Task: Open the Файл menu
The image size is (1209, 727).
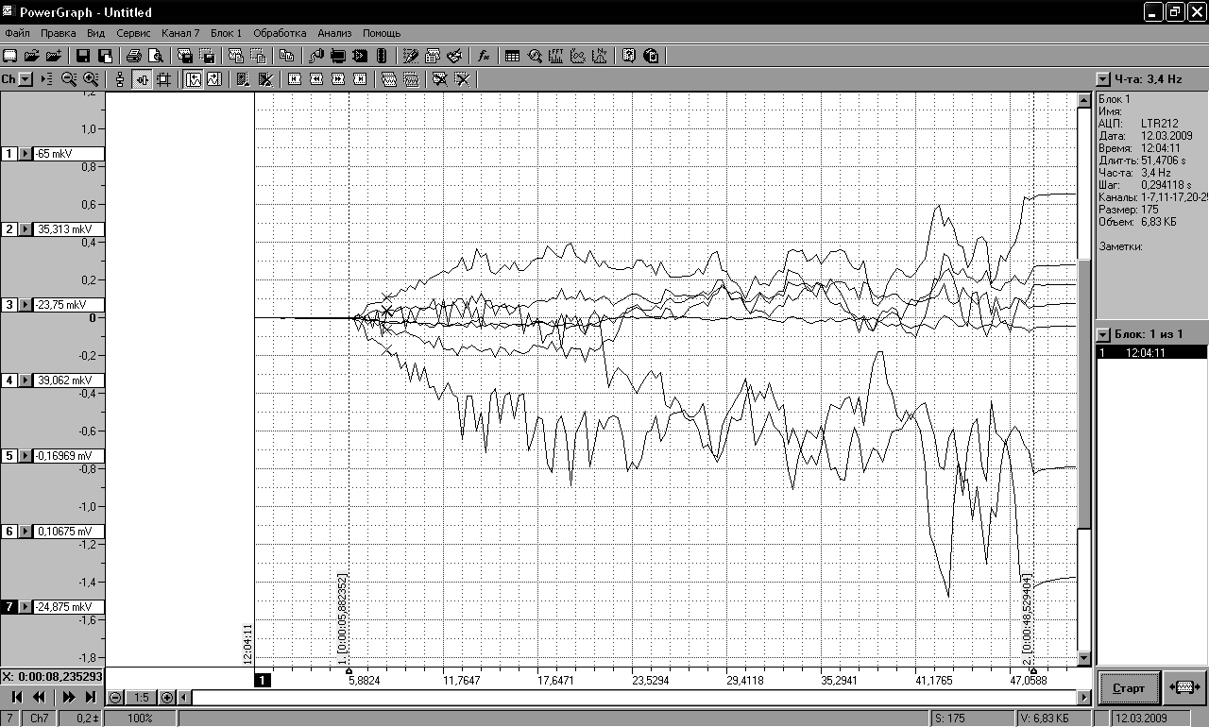Action: click(x=17, y=33)
